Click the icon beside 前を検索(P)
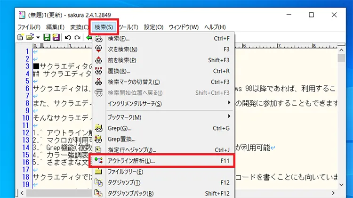Viewport: 353px width, 198px height. coord(99,60)
